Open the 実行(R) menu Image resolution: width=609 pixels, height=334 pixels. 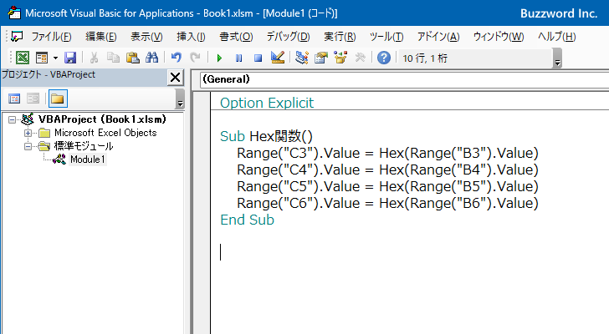coord(340,37)
